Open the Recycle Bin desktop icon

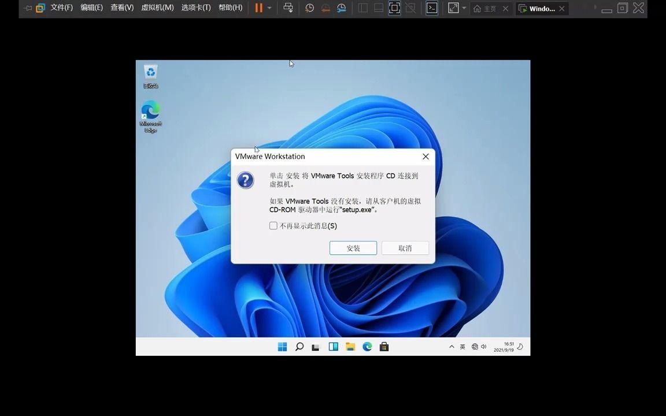point(151,76)
